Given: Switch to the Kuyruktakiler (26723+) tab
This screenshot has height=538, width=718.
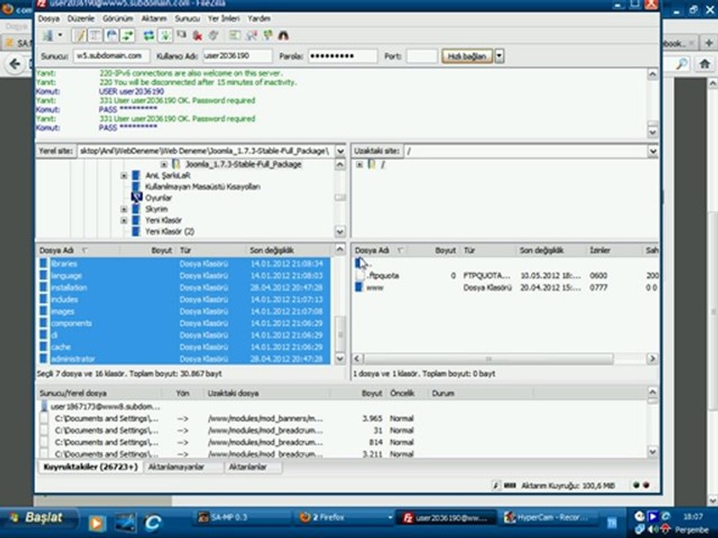Looking at the screenshot, I should [90, 467].
